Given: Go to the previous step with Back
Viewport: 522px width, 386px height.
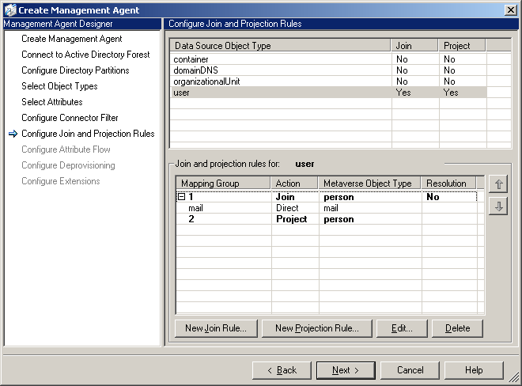Looking at the screenshot, I should click(x=282, y=370).
